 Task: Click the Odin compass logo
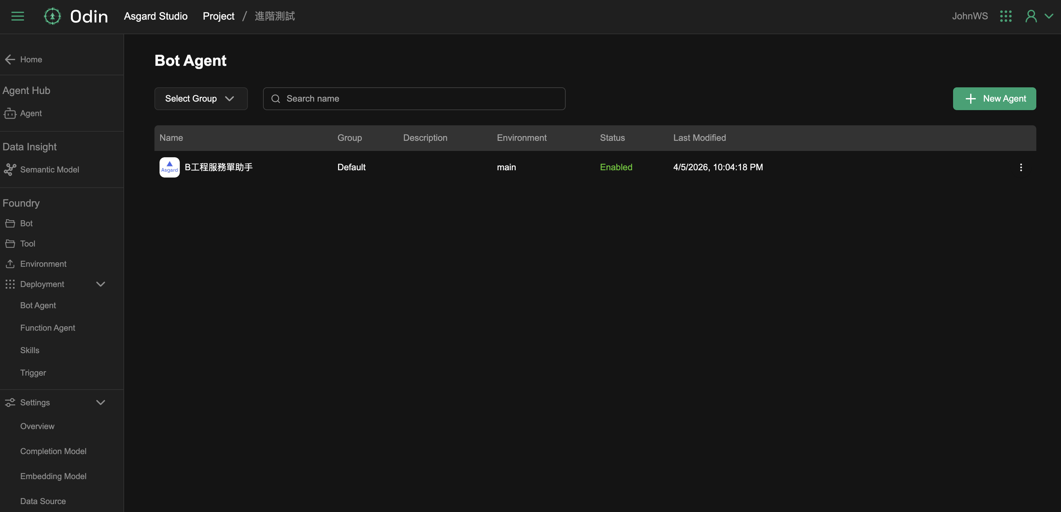(52, 16)
